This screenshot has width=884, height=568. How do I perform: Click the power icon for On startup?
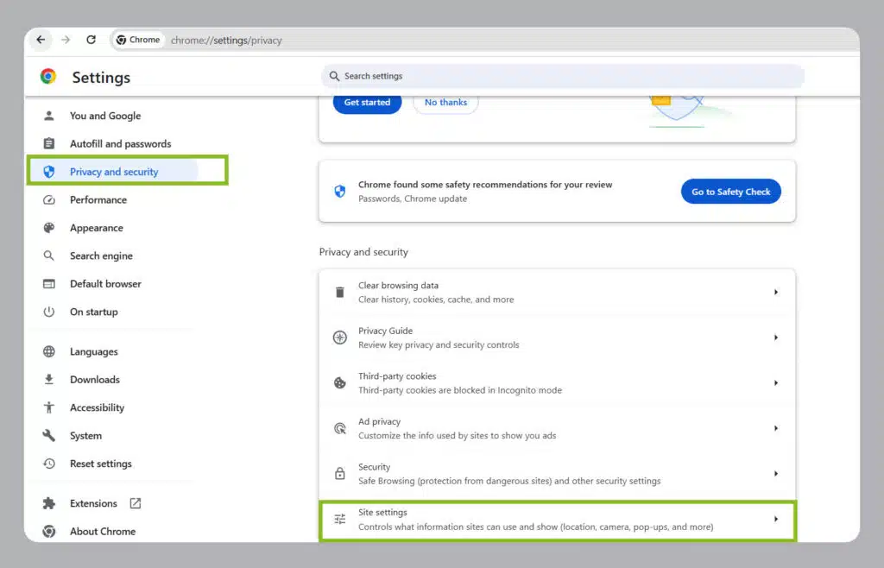click(49, 312)
